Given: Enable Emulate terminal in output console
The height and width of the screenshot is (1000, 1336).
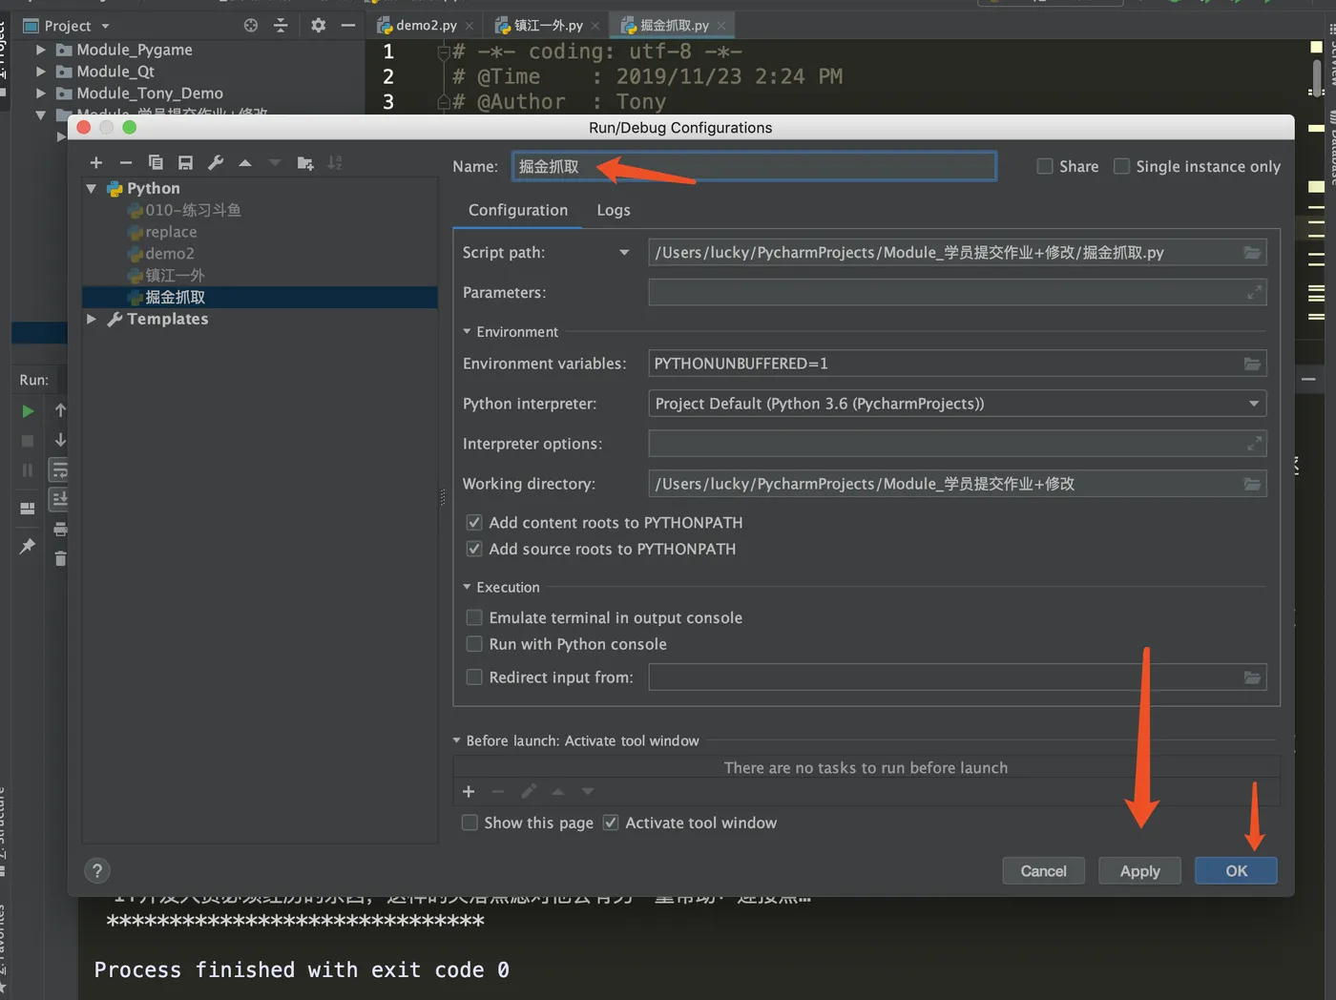Looking at the screenshot, I should click(x=474, y=618).
